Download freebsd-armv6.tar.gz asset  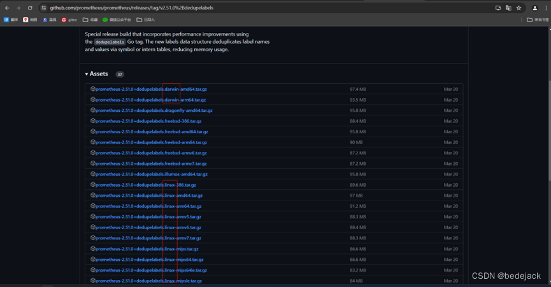[151, 153]
